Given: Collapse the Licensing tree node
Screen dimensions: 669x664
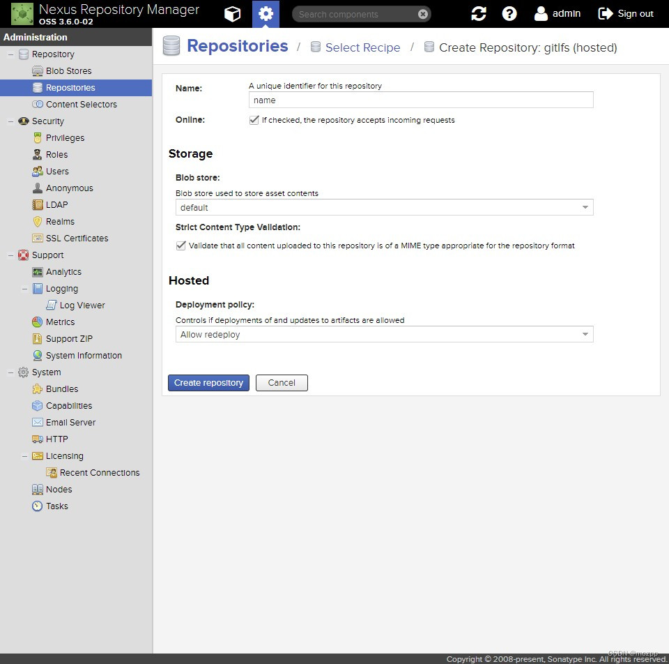Looking at the screenshot, I should pyautogui.click(x=25, y=456).
